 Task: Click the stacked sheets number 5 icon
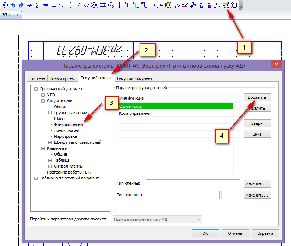tap(201, 5)
